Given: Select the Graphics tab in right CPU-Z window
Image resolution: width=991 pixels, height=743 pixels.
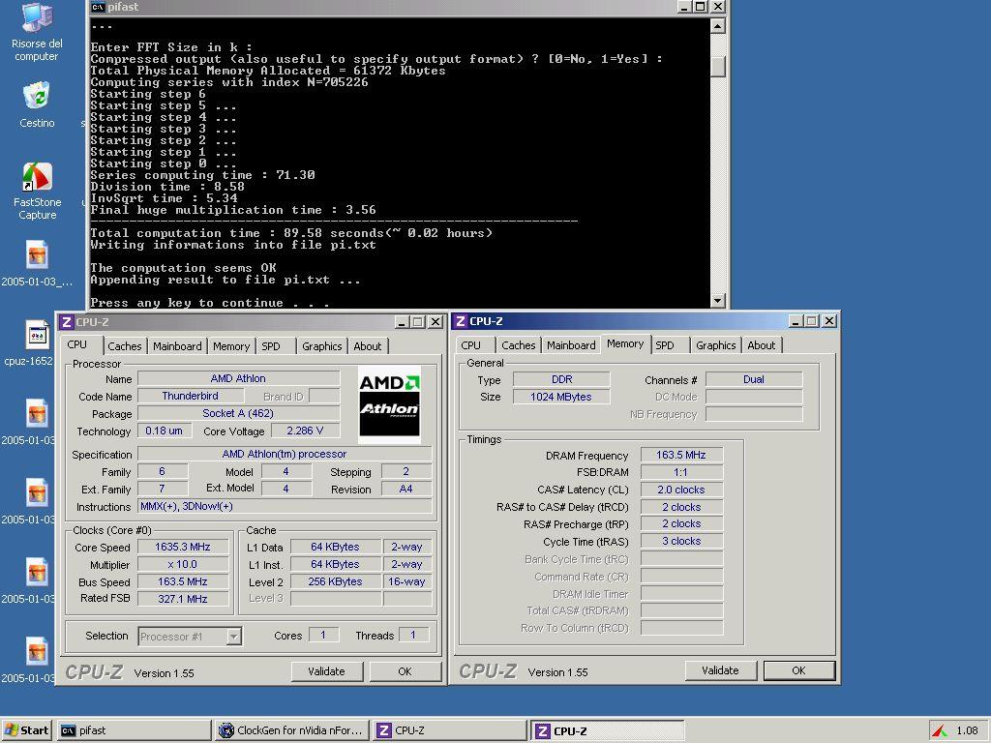Looking at the screenshot, I should 715,345.
